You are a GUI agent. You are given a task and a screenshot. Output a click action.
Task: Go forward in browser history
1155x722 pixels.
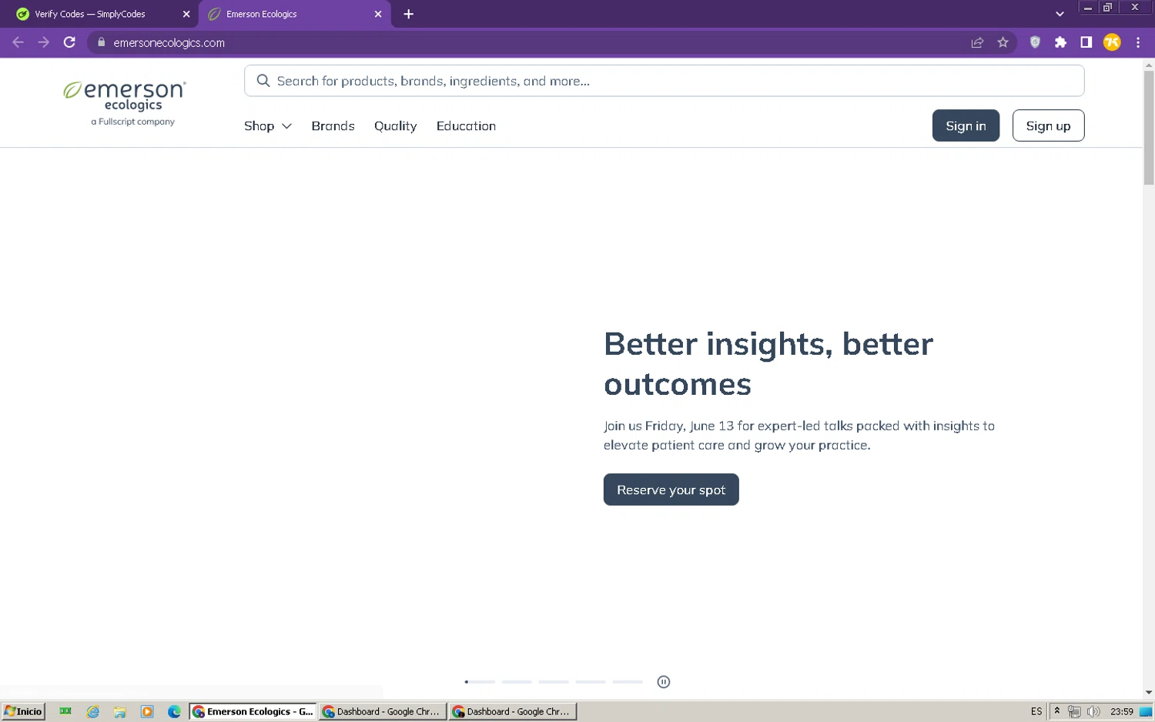(x=44, y=42)
